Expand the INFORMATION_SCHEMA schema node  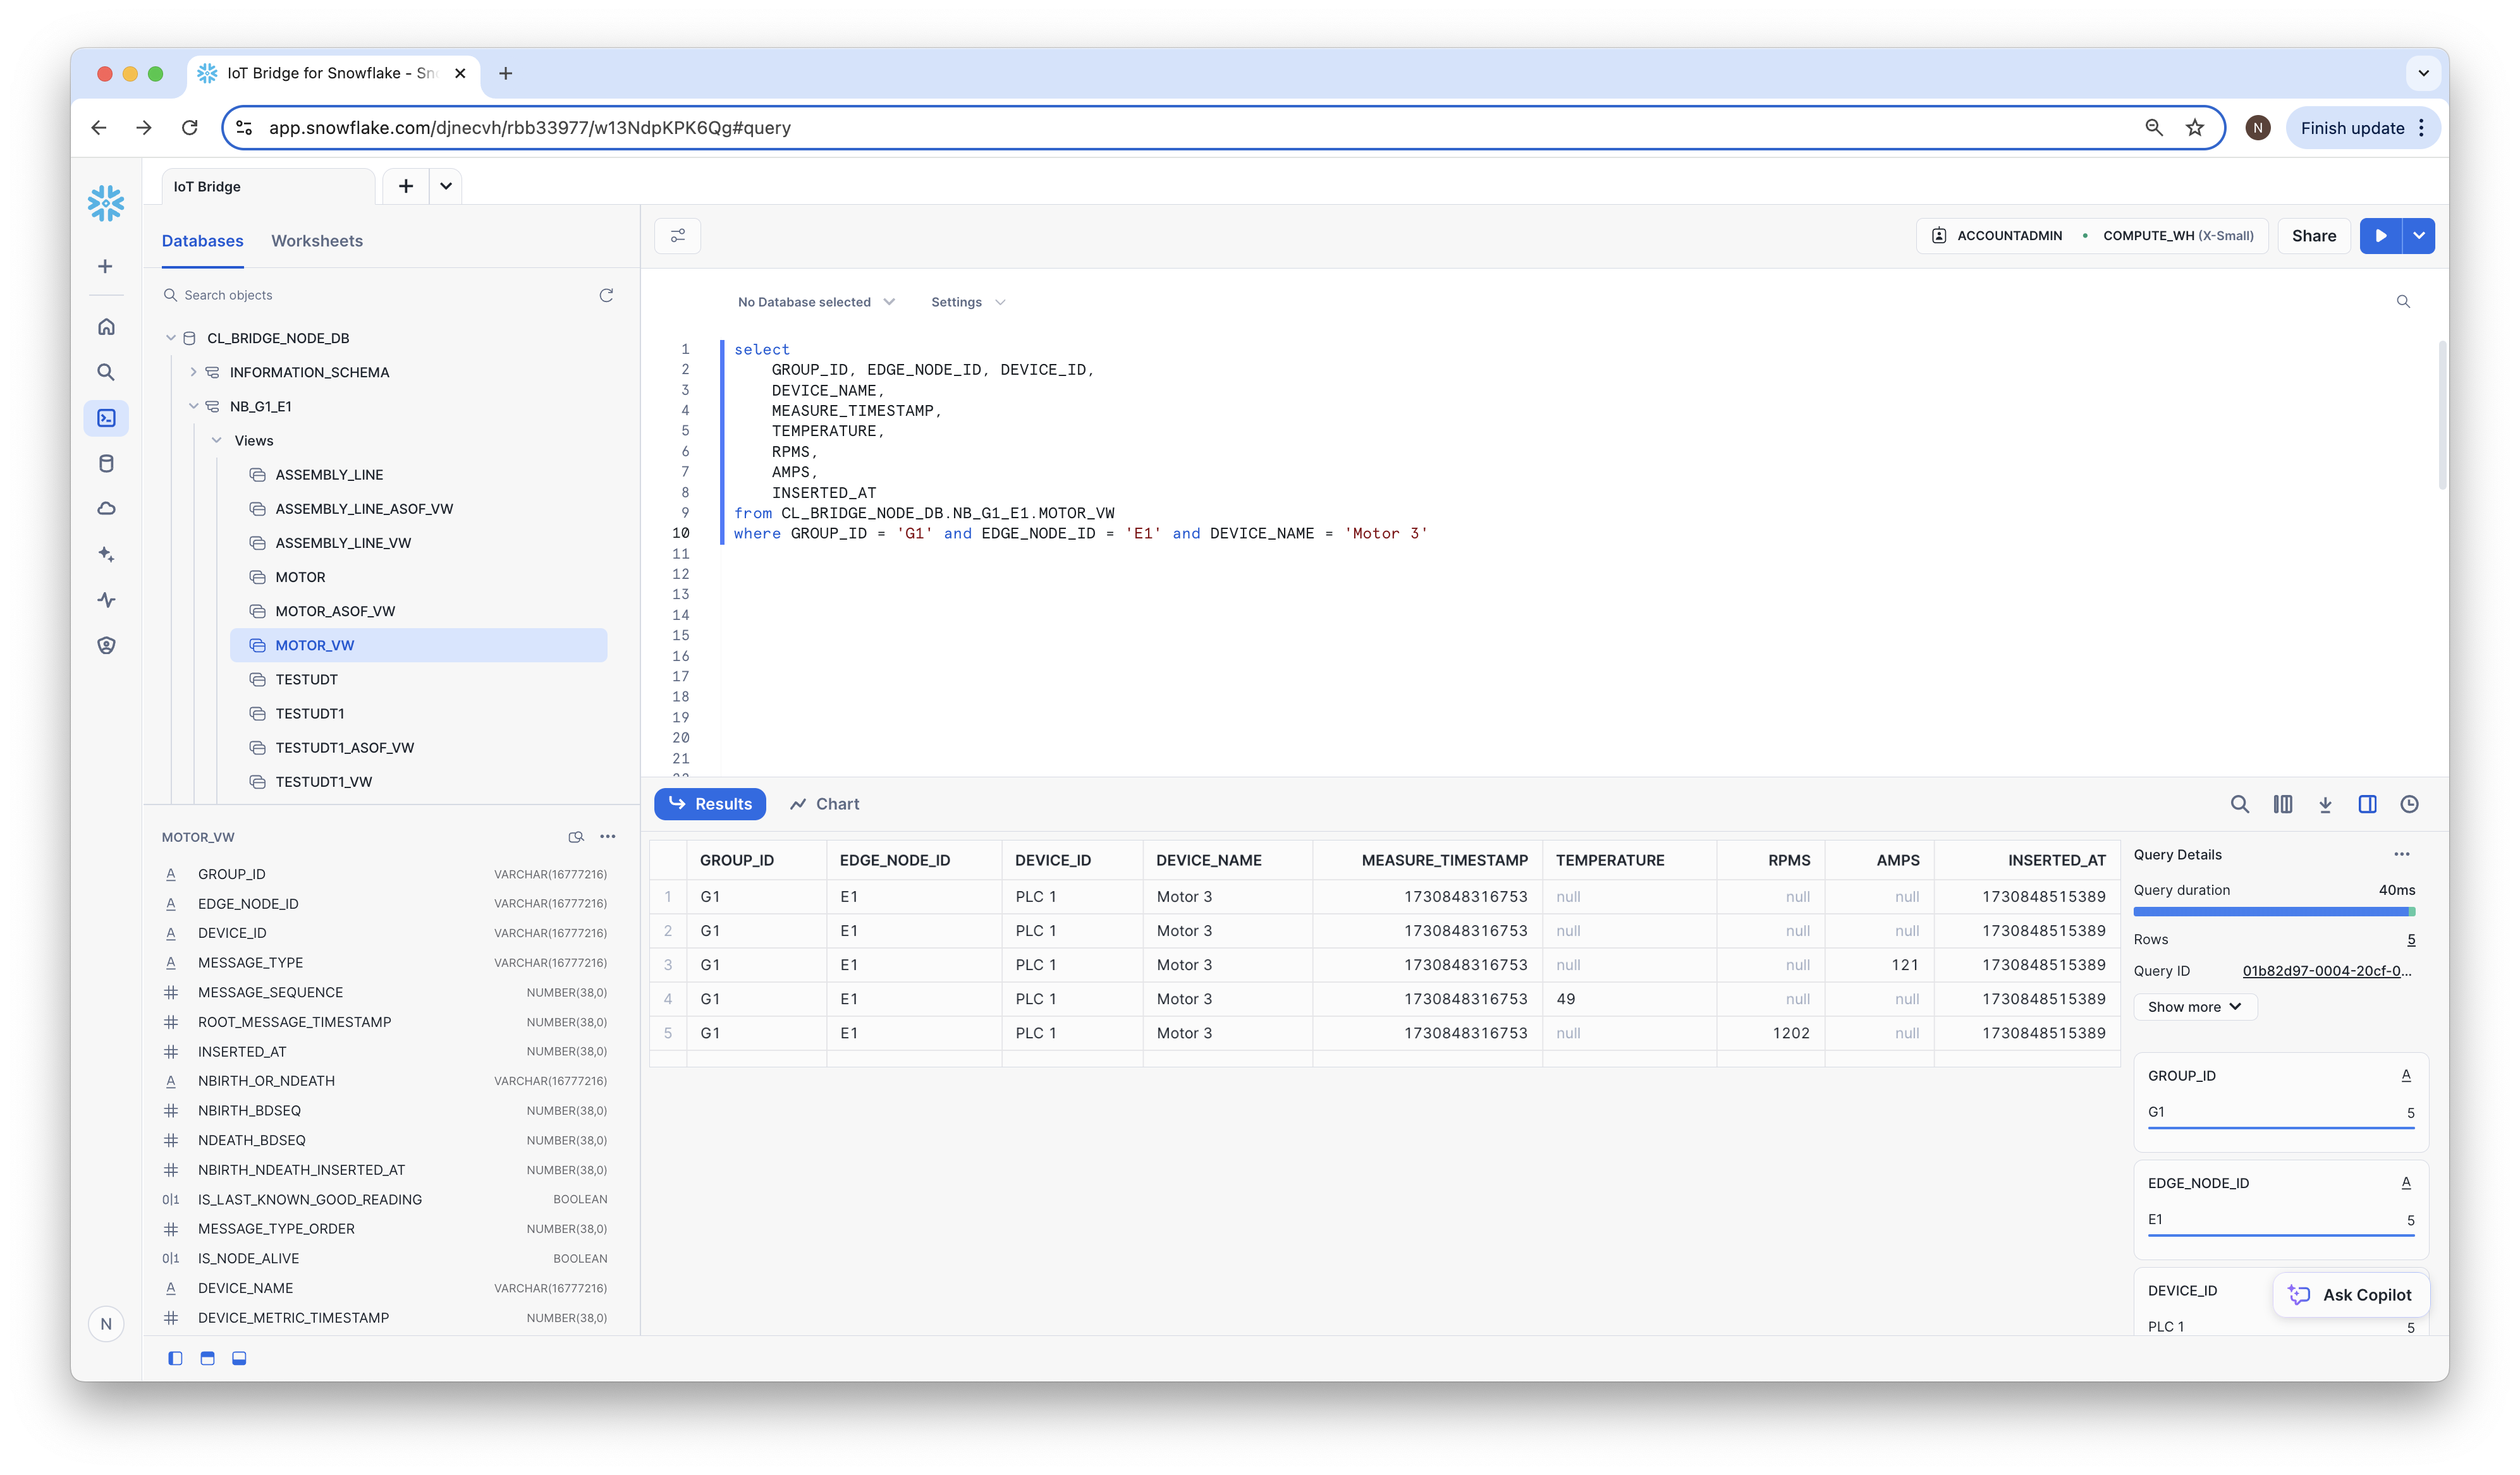(193, 372)
